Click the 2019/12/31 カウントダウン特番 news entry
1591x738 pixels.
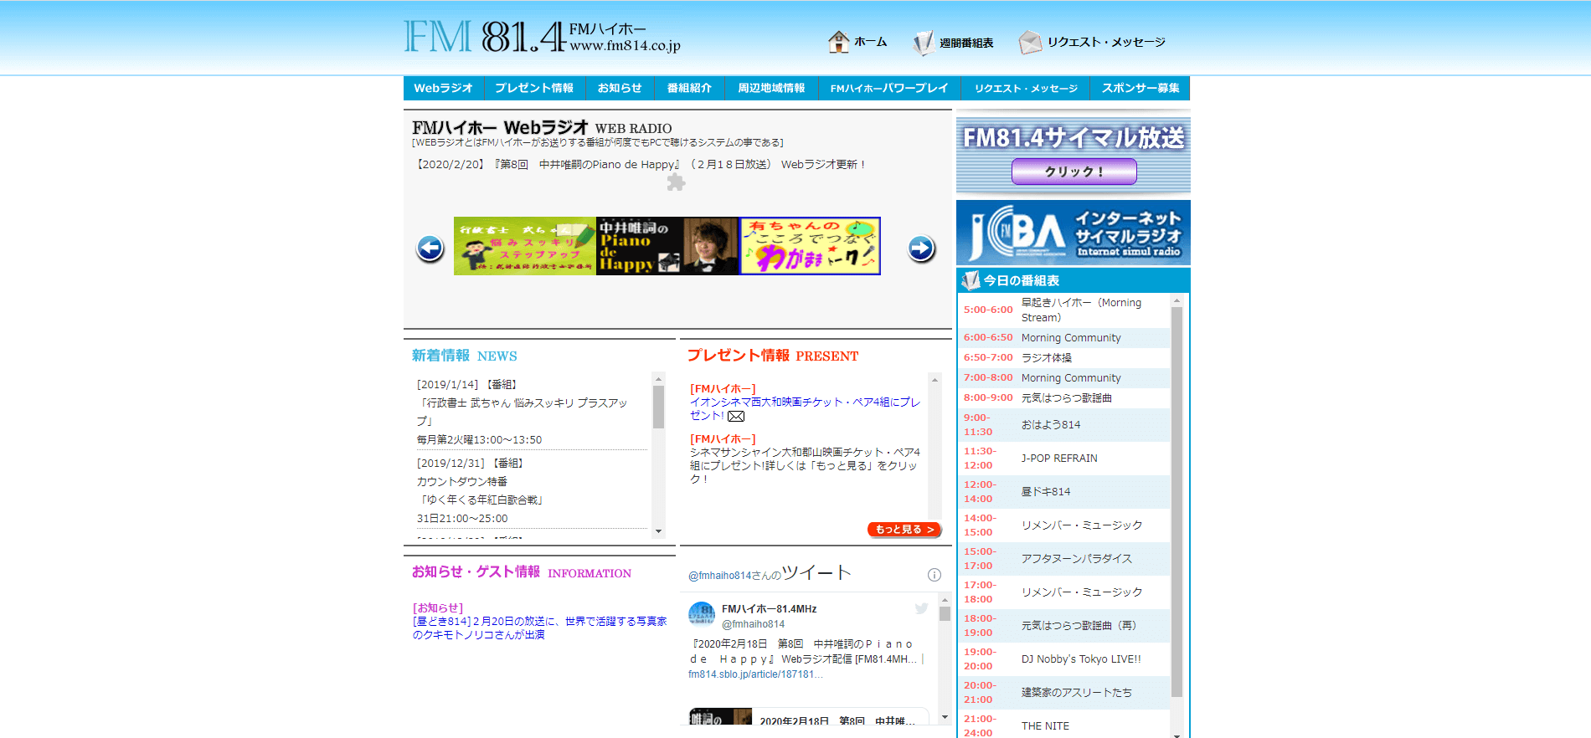[532, 491]
